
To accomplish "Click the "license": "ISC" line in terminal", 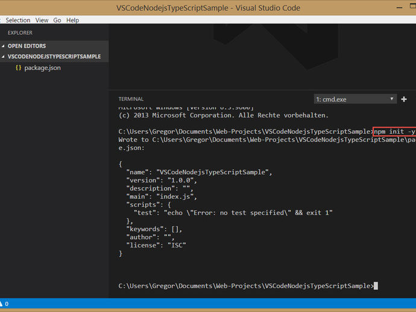I will click(x=156, y=245).
